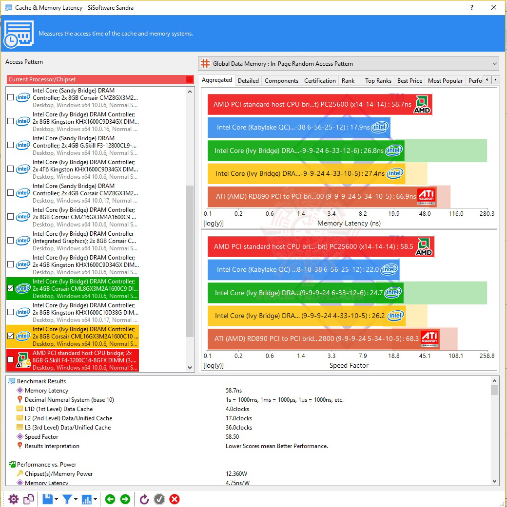This screenshot has height=507, width=507.
Task: Click the Cache & Memory Latency module icon in the header
Action: (x=19, y=34)
